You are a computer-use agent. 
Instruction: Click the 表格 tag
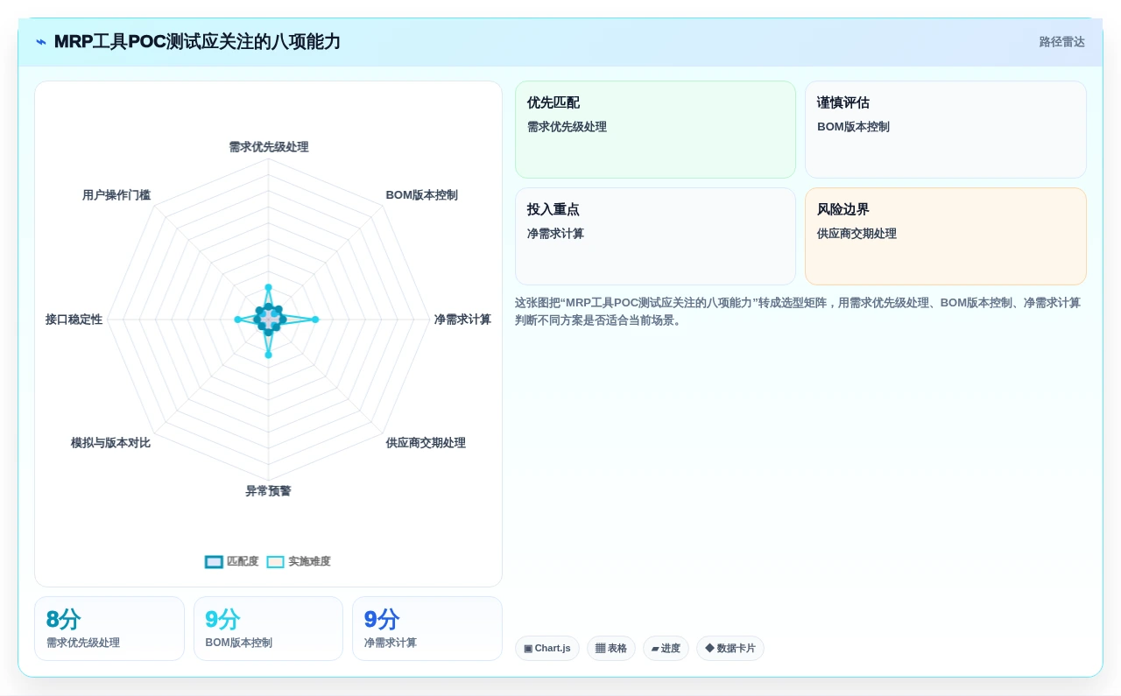click(x=611, y=649)
